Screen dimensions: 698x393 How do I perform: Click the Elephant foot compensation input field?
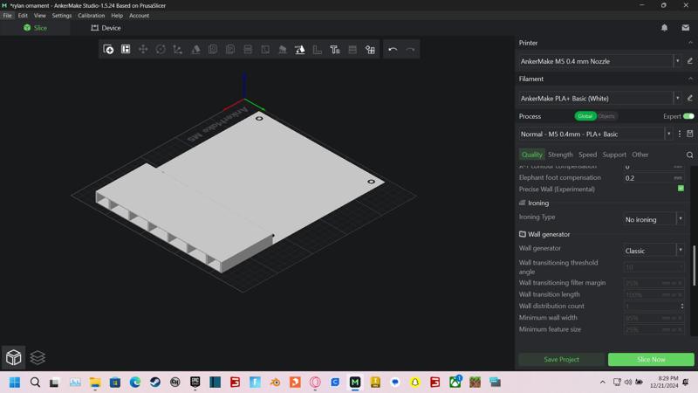tap(647, 177)
